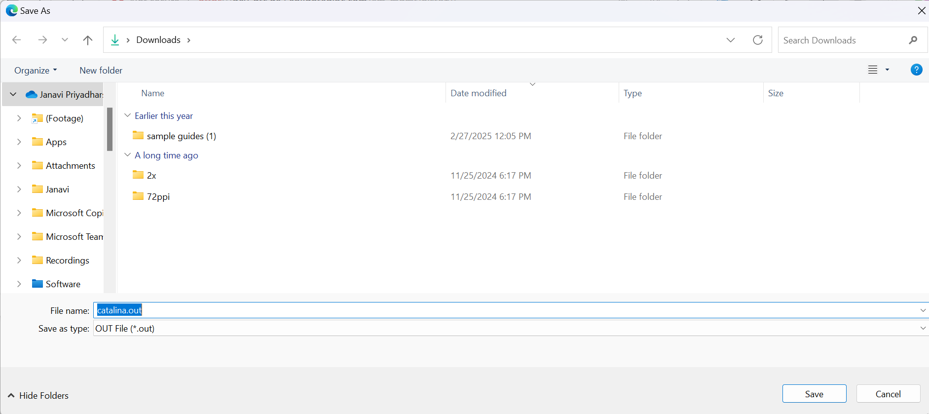Open the address bar history dropdown
This screenshot has width=929, height=414.
[731, 40]
